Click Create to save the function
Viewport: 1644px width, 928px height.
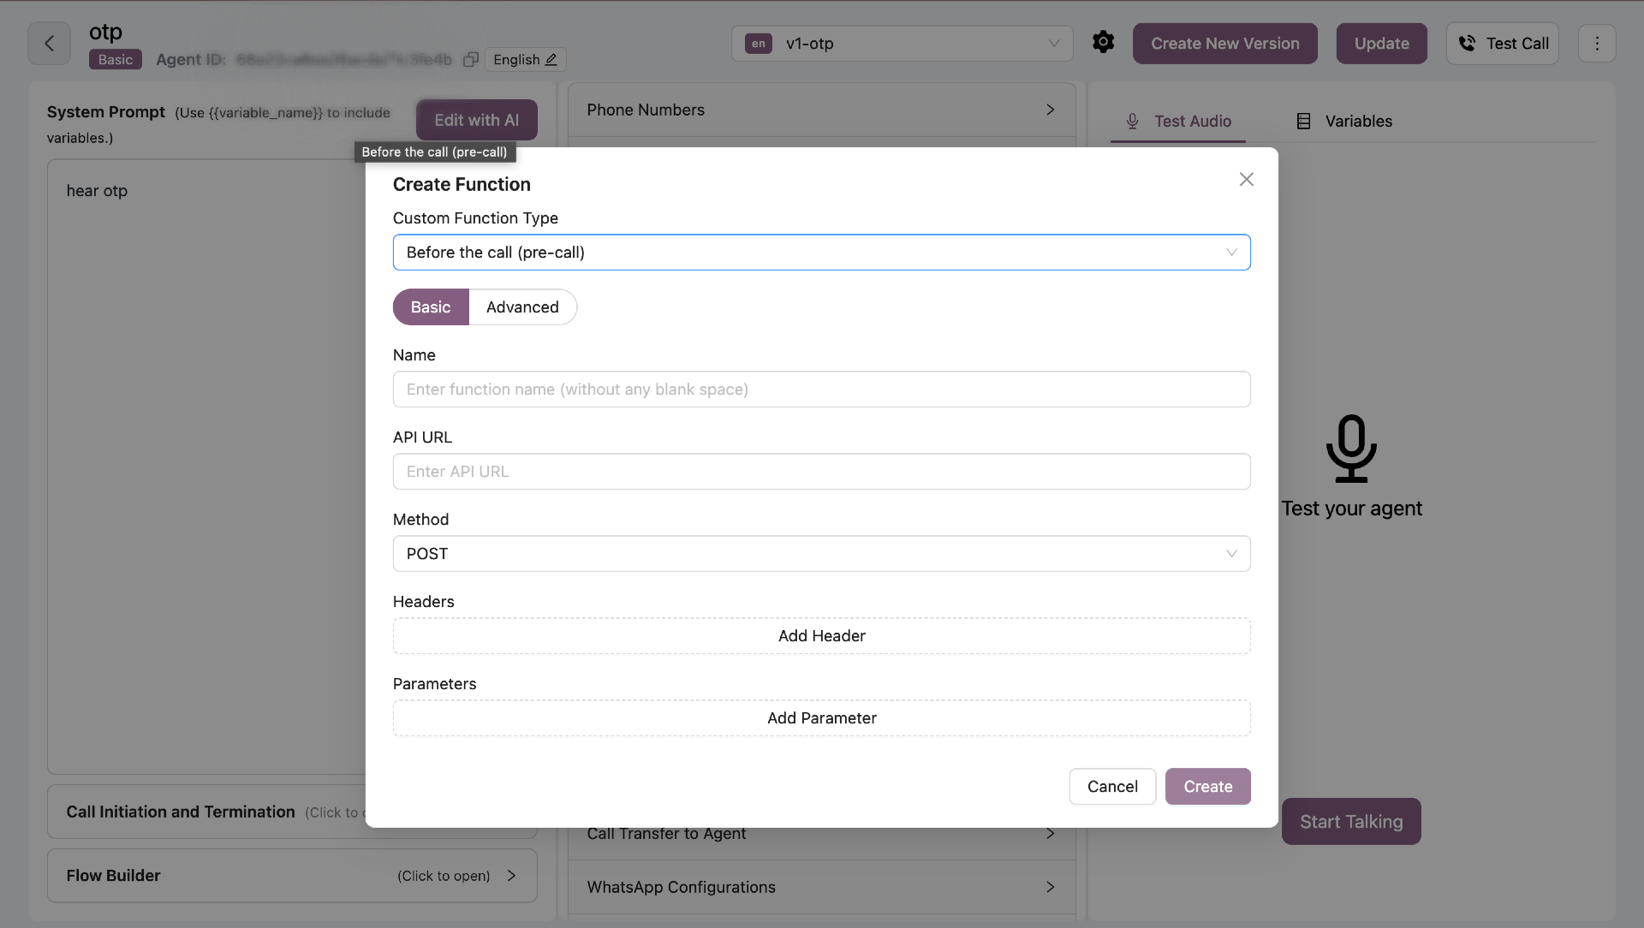tap(1207, 787)
